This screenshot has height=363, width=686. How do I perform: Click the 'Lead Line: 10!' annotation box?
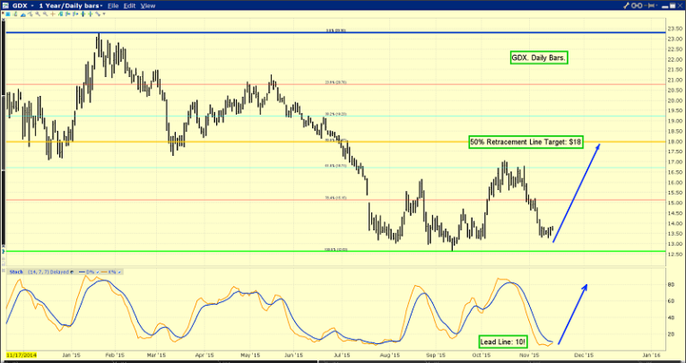(502, 341)
